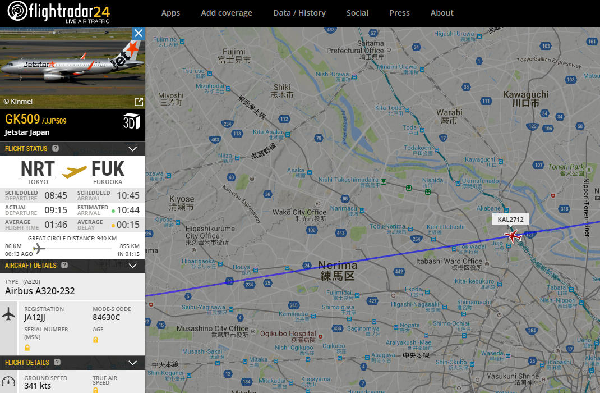The width and height of the screenshot is (600, 393).
Task: Click the Jetstar aircraft photo
Action: pos(72,67)
